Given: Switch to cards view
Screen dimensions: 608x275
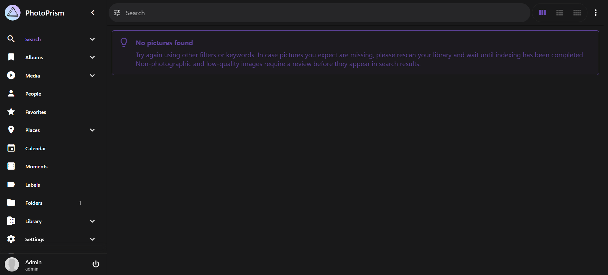Looking at the screenshot, I should (x=542, y=13).
